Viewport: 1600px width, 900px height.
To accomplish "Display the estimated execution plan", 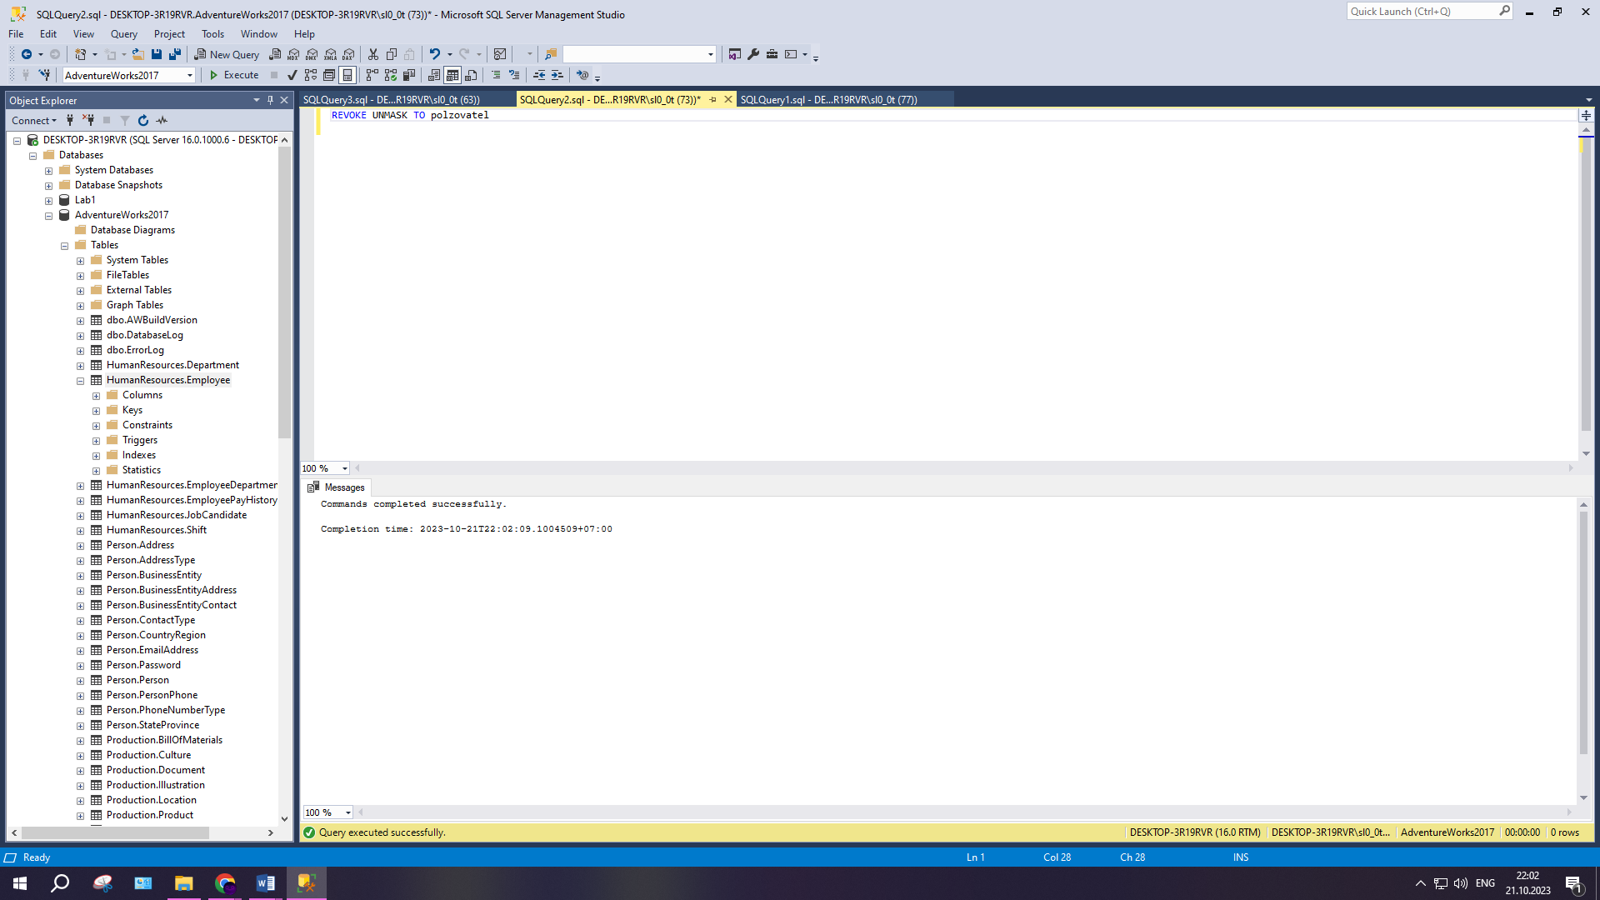I will tap(311, 75).
